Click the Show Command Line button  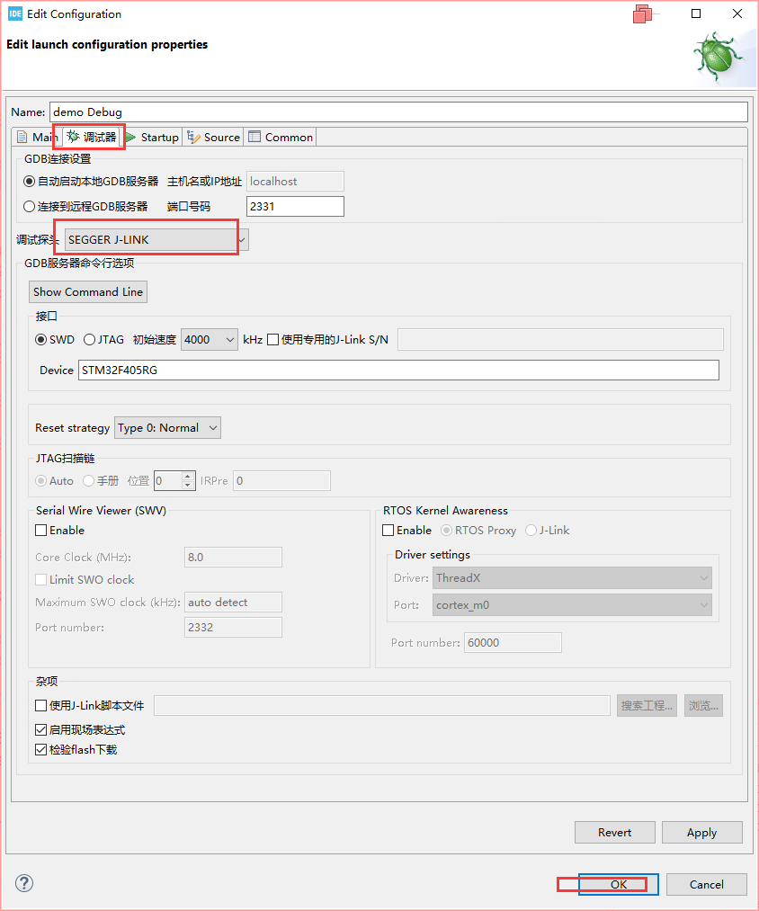88,291
